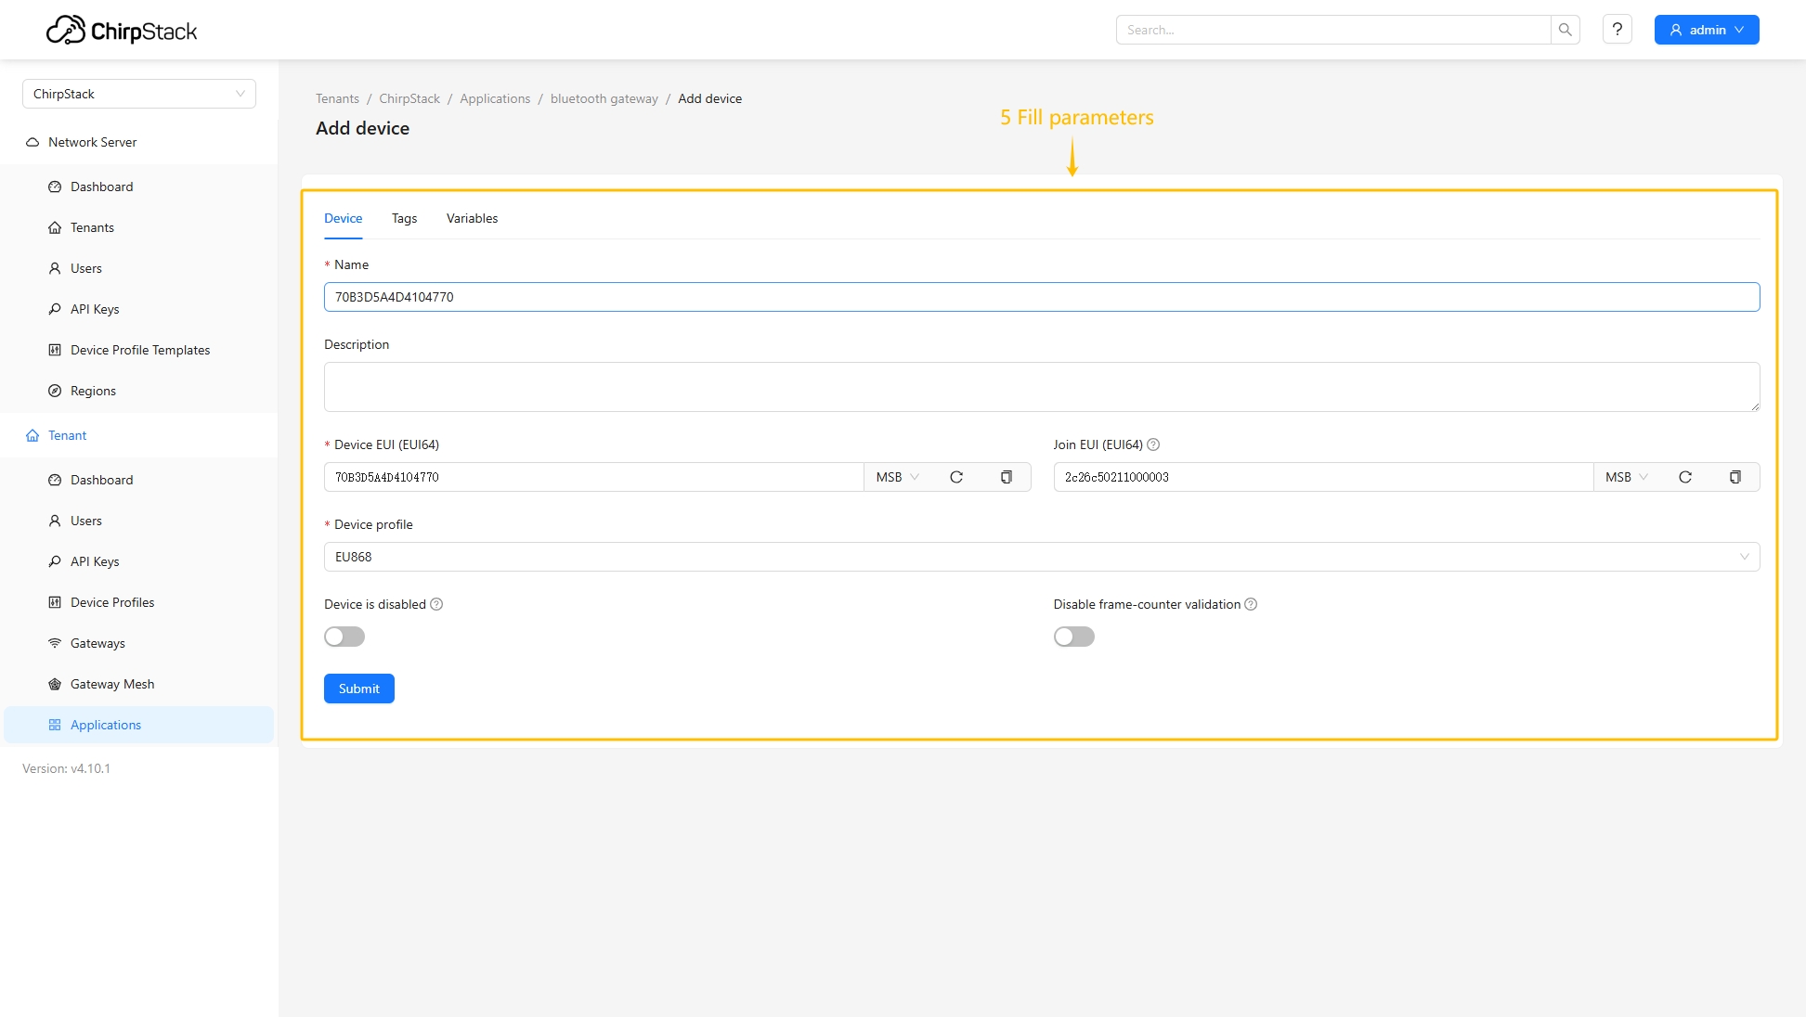This screenshot has width=1806, height=1017.
Task: Regenerate the Join EUI with refresh icon
Action: (x=1684, y=477)
